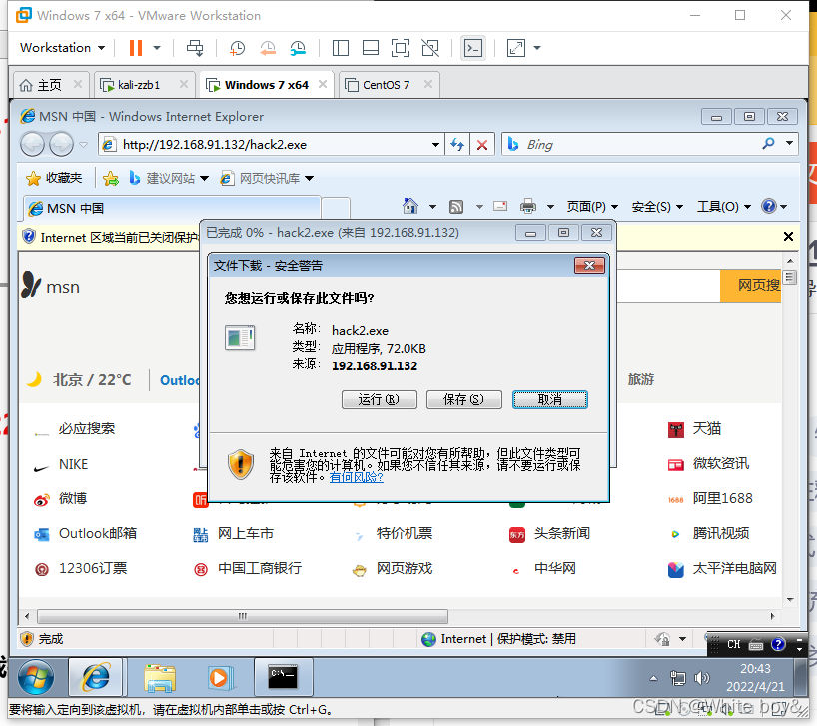The height and width of the screenshot is (726, 817).
Task: Open the Workstation dropdown menu
Action: 62,47
